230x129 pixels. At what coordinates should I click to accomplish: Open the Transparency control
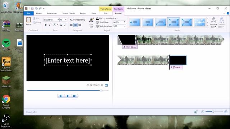[x=78, y=20]
